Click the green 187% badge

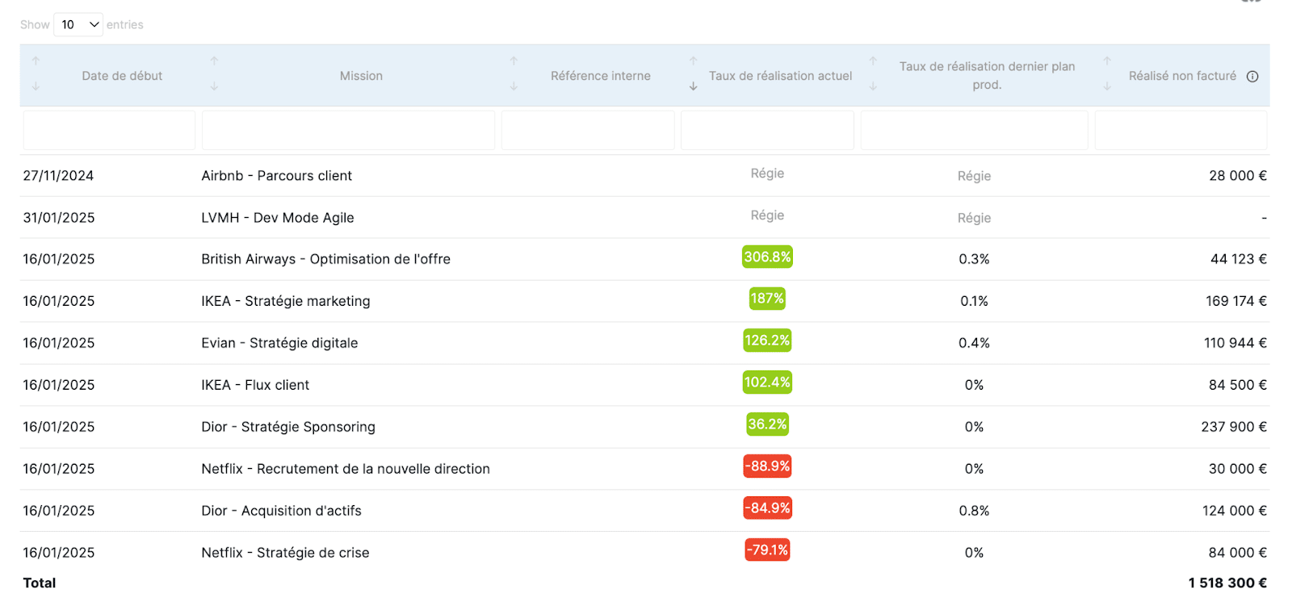click(767, 299)
